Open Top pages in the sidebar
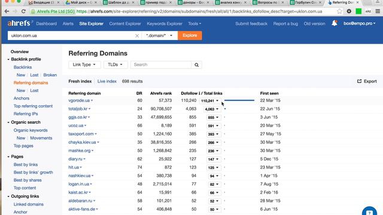The image size is (383, 215). point(23,146)
